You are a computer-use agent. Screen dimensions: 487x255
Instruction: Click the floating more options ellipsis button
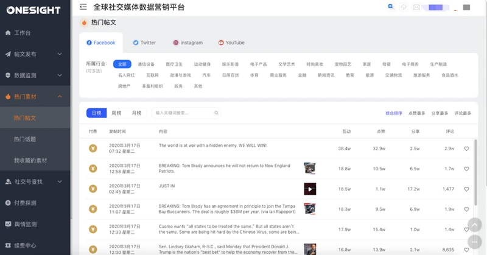475,242
